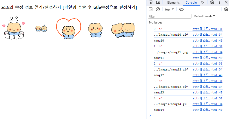Screen dimensions: 229x119
Task: Click the two hugging bears image
Action: click(123, 30)
